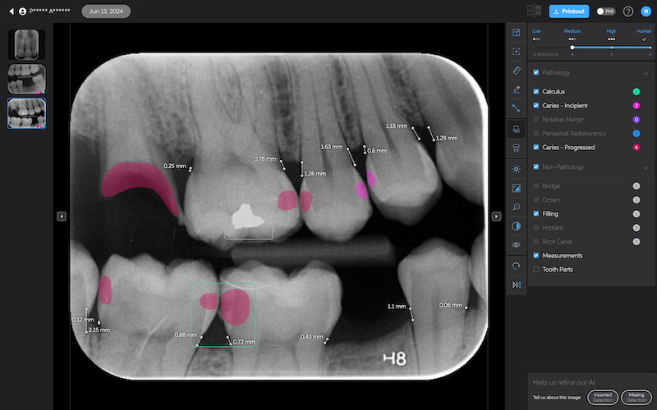Select the ruler measurement tool
This screenshot has height=410, width=657.
516,70
